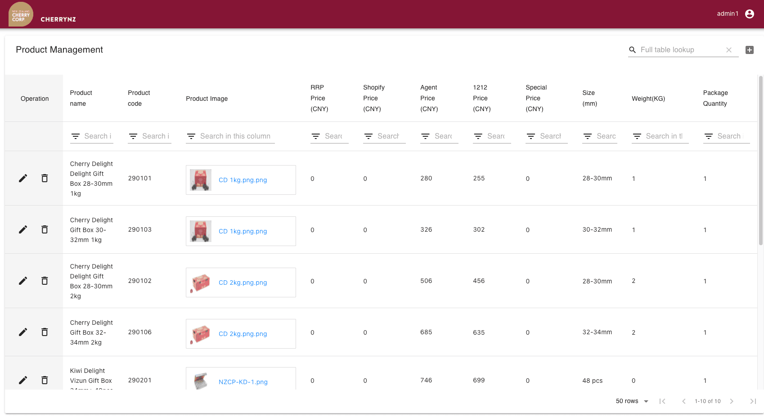Delete product 290106 with the trash icon

[x=45, y=332]
